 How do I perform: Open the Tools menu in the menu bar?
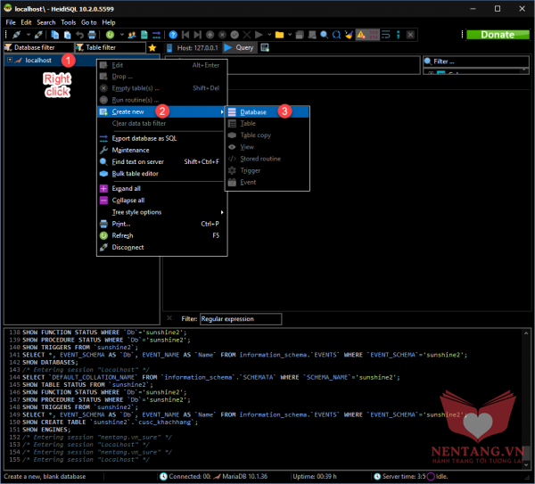[x=68, y=21]
